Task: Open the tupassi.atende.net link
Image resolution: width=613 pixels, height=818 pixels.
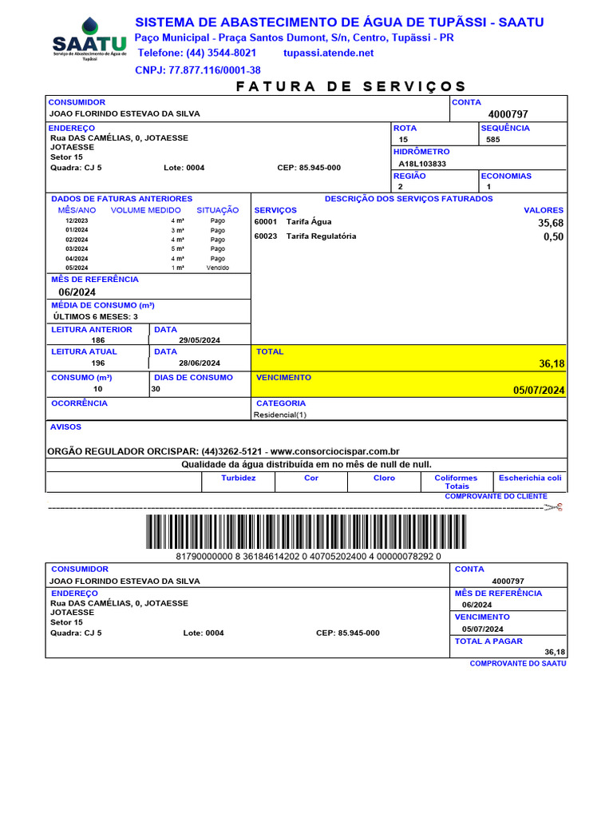Action: point(328,53)
